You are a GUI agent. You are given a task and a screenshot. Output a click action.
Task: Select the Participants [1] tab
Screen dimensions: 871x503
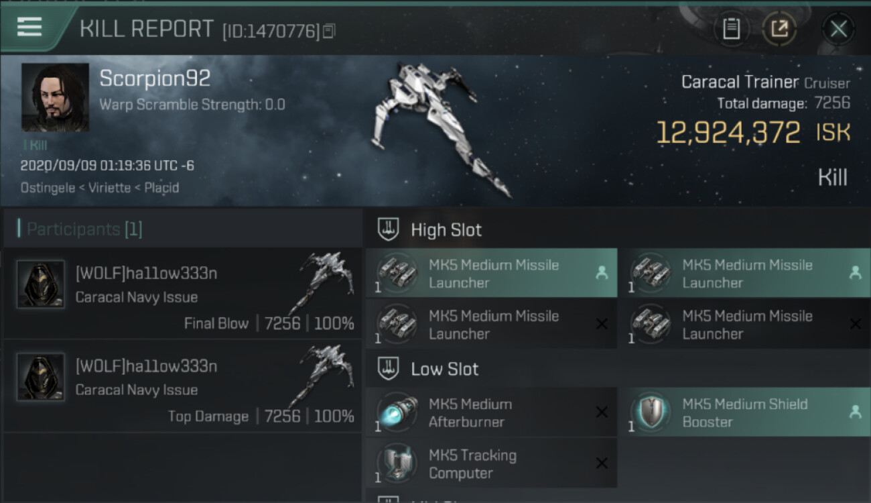point(84,229)
